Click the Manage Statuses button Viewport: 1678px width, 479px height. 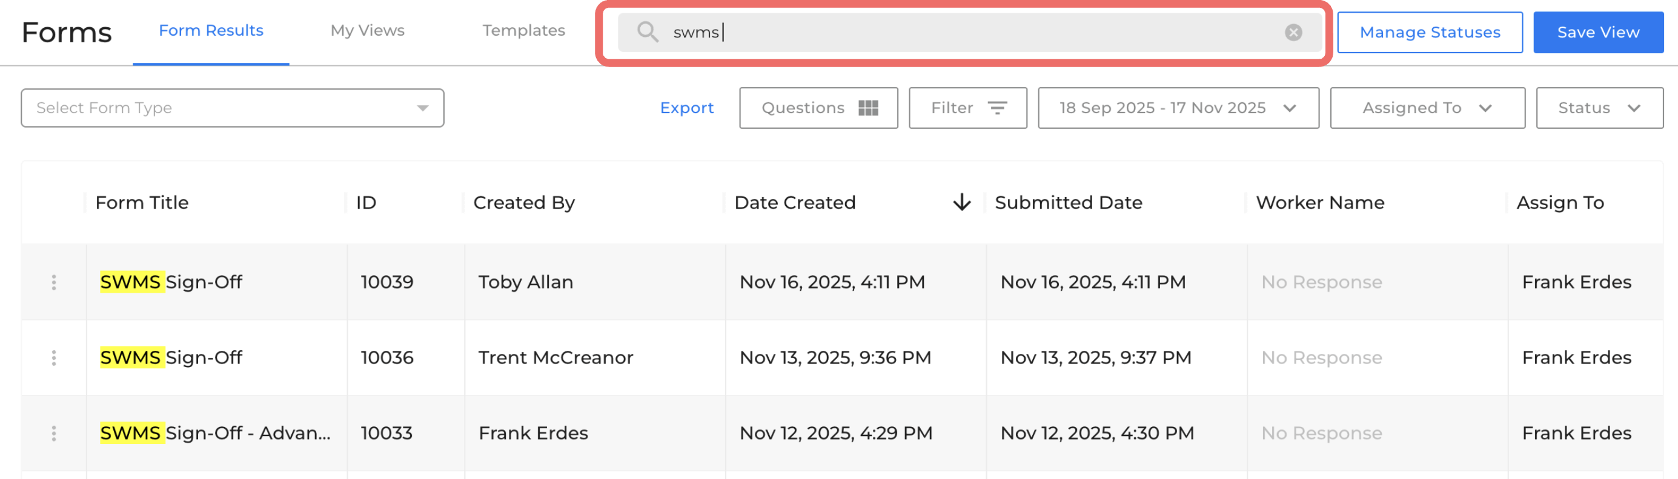(1430, 32)
